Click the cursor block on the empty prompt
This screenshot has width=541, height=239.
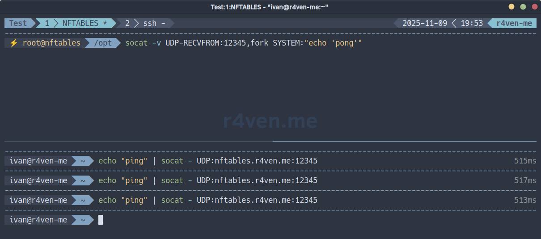[x=101, y=220]
